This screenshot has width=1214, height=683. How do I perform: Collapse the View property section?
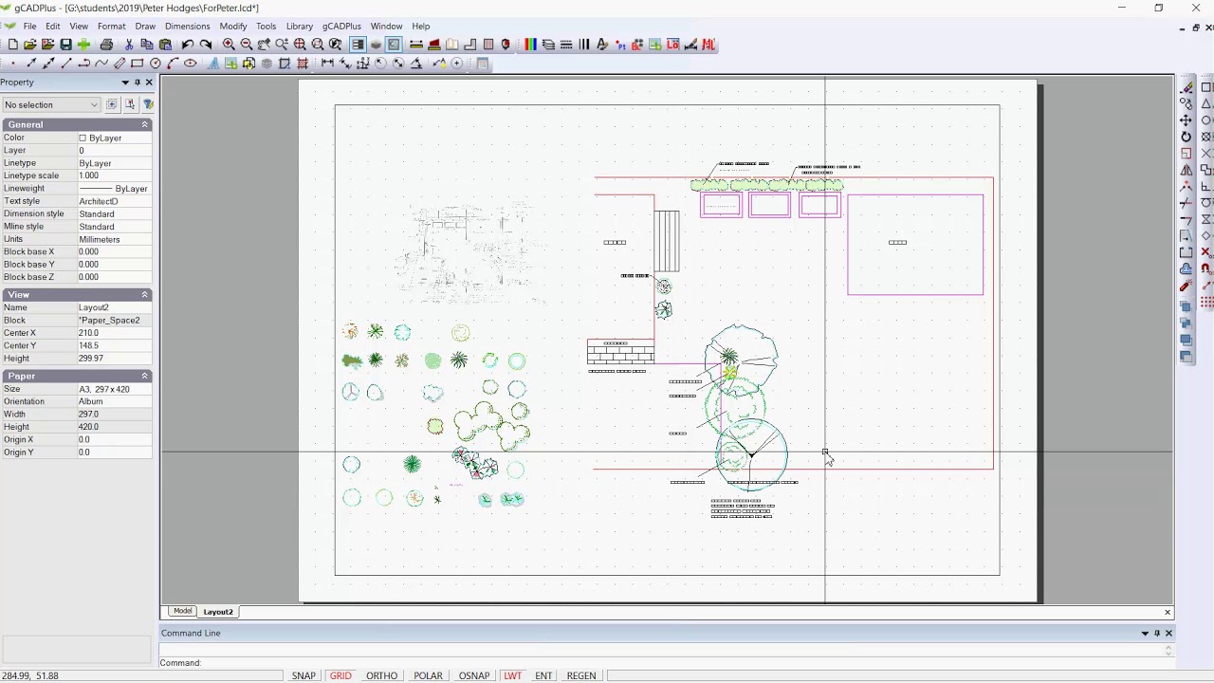pyautogui.click(x=145, y=294)
